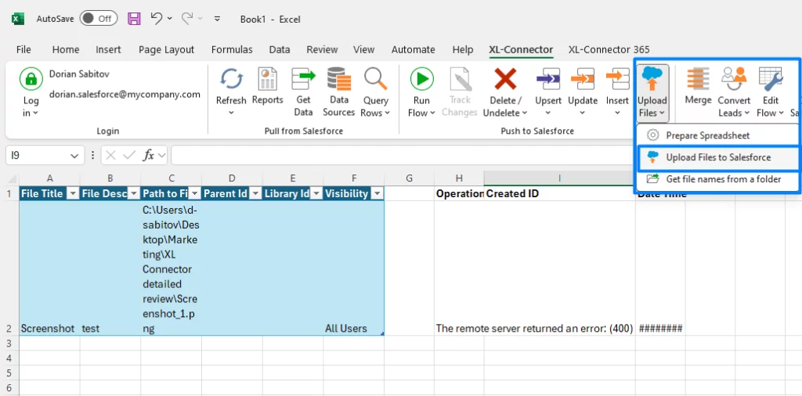Select Upload Files to Salesforce

(x=717, y=157)
